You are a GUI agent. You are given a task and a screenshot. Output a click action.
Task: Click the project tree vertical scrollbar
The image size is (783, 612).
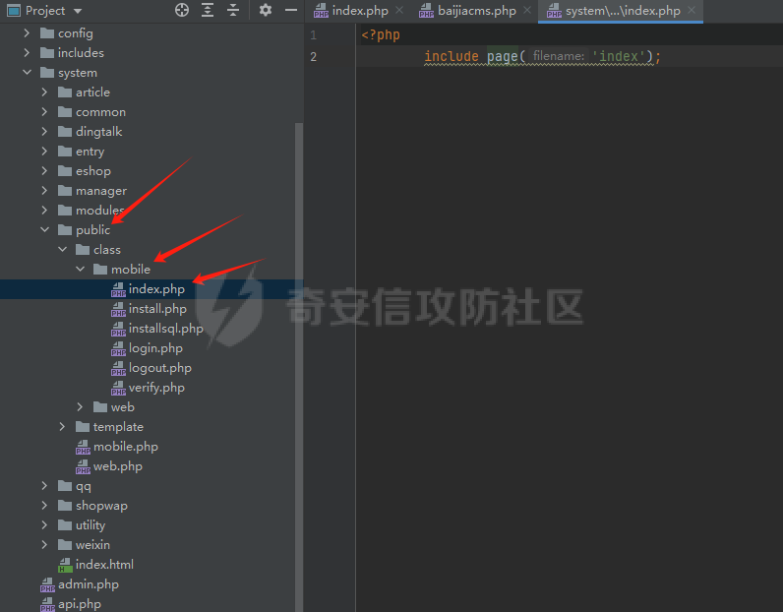pyautogui.click(x=300, y=295)
